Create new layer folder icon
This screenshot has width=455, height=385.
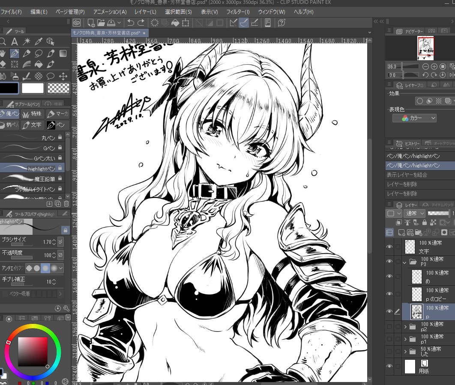(419, 232)
